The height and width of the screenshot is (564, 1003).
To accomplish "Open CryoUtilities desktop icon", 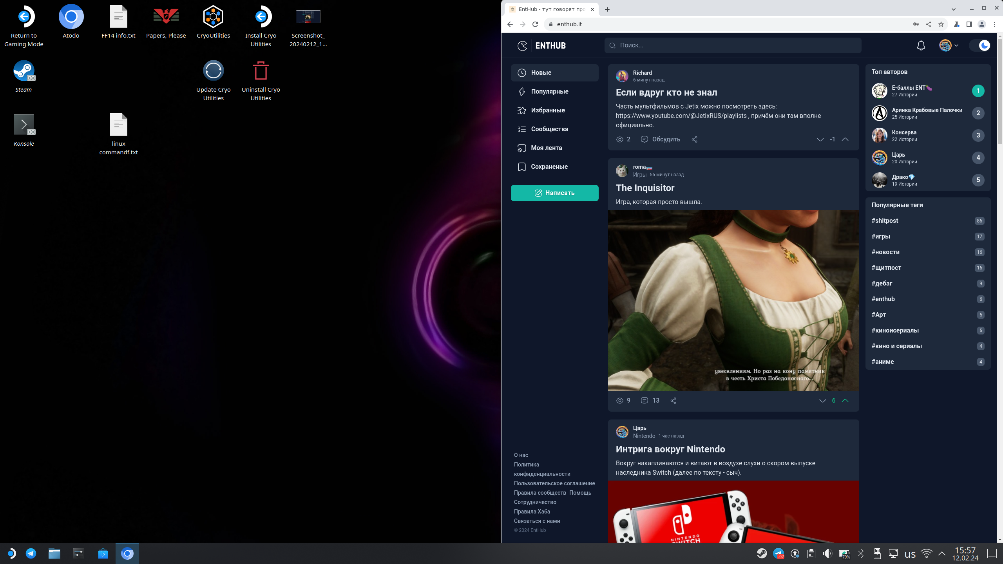I will click(213, 22).
